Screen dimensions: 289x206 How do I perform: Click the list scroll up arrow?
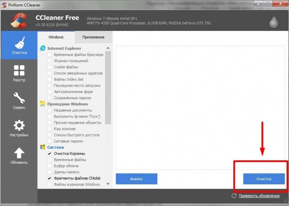click(x=108, y=48)
